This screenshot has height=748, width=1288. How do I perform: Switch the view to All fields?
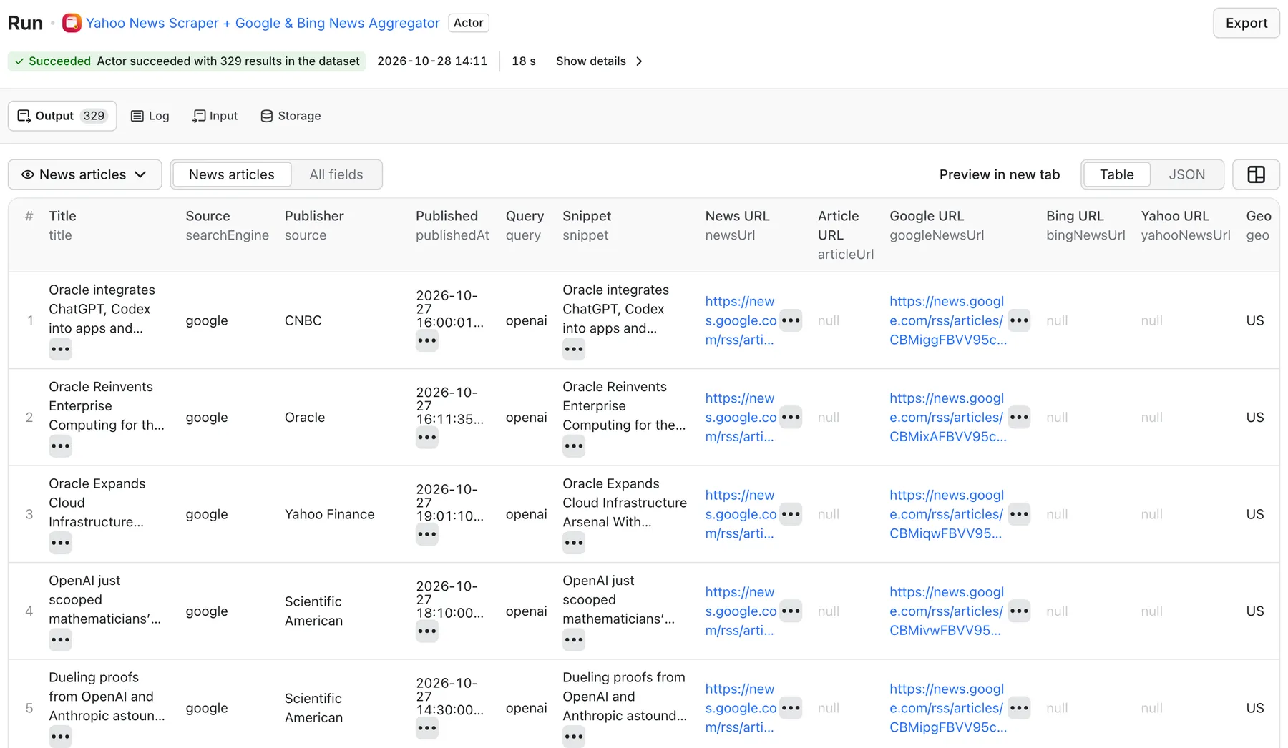point(336,174)
